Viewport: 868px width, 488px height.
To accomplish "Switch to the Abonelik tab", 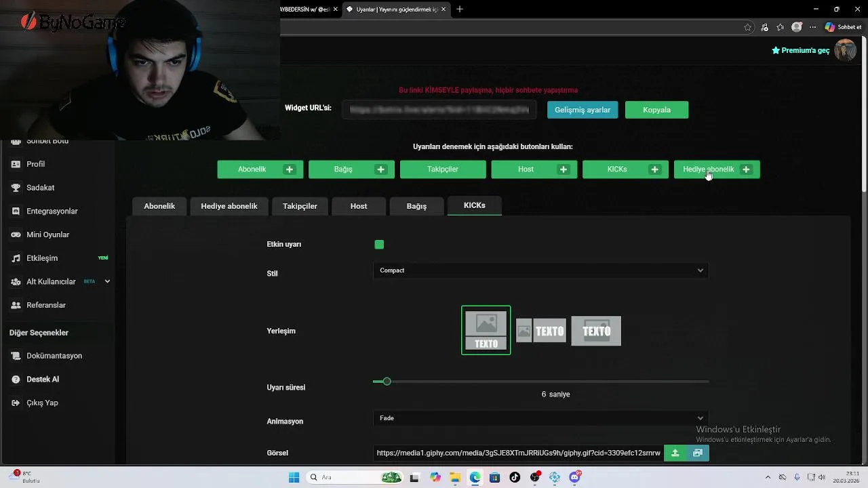I will click(159, 206).
